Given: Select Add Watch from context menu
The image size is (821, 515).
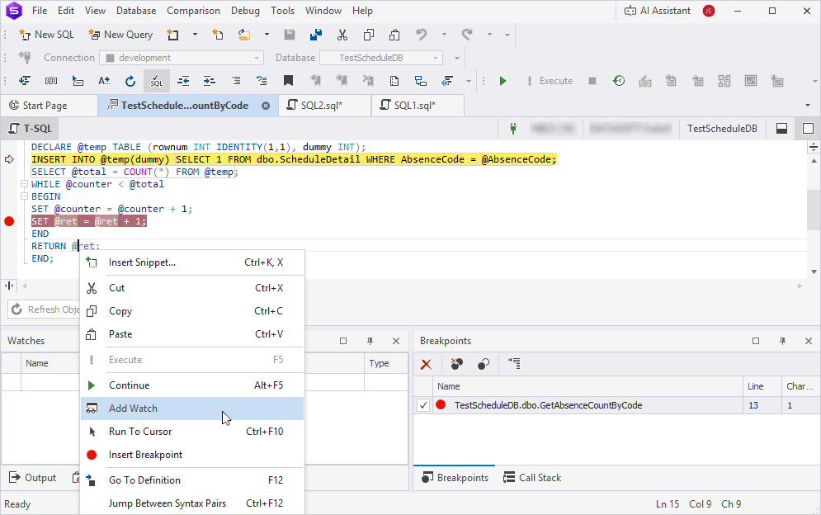Looking at the screenshot, I should click(x=133, y=409).
